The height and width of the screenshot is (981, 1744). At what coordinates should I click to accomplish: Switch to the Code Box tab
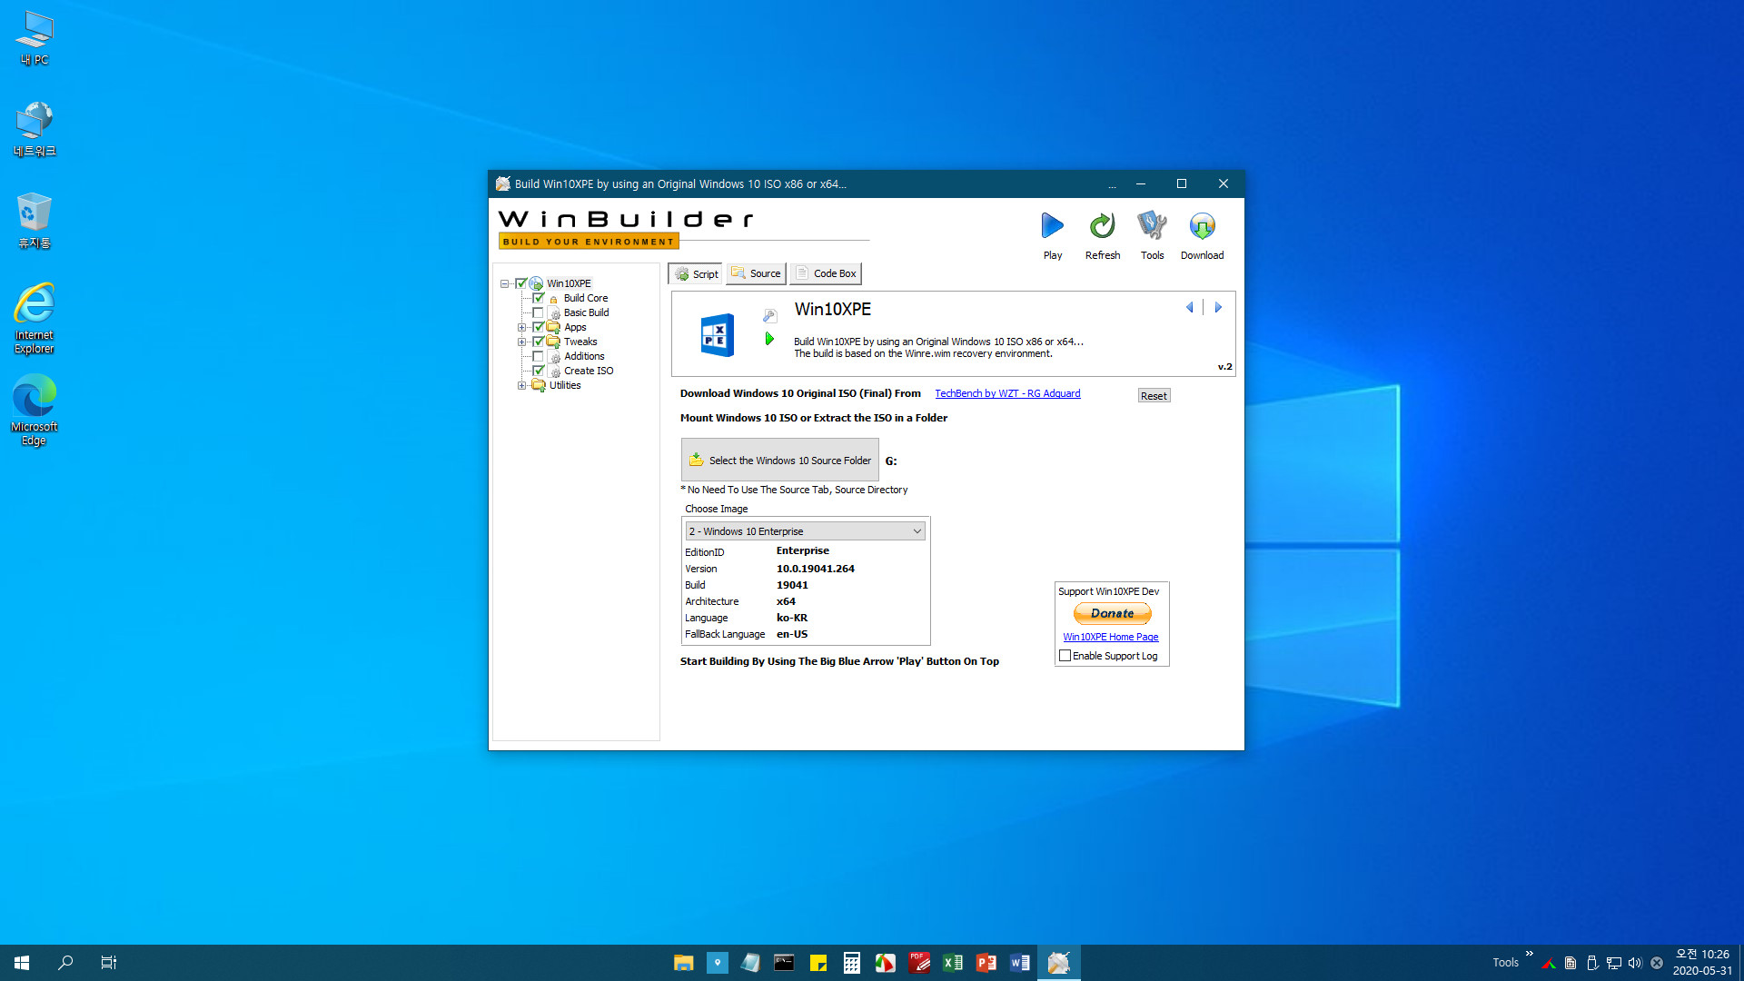coord(826,273)
